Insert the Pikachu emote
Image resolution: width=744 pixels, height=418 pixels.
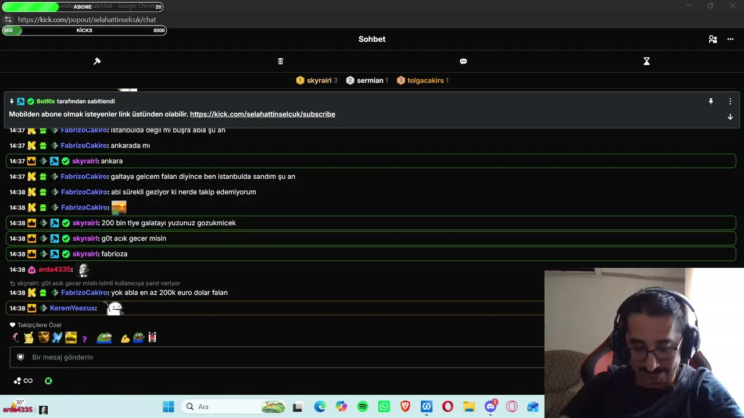[x=28, y=338]
